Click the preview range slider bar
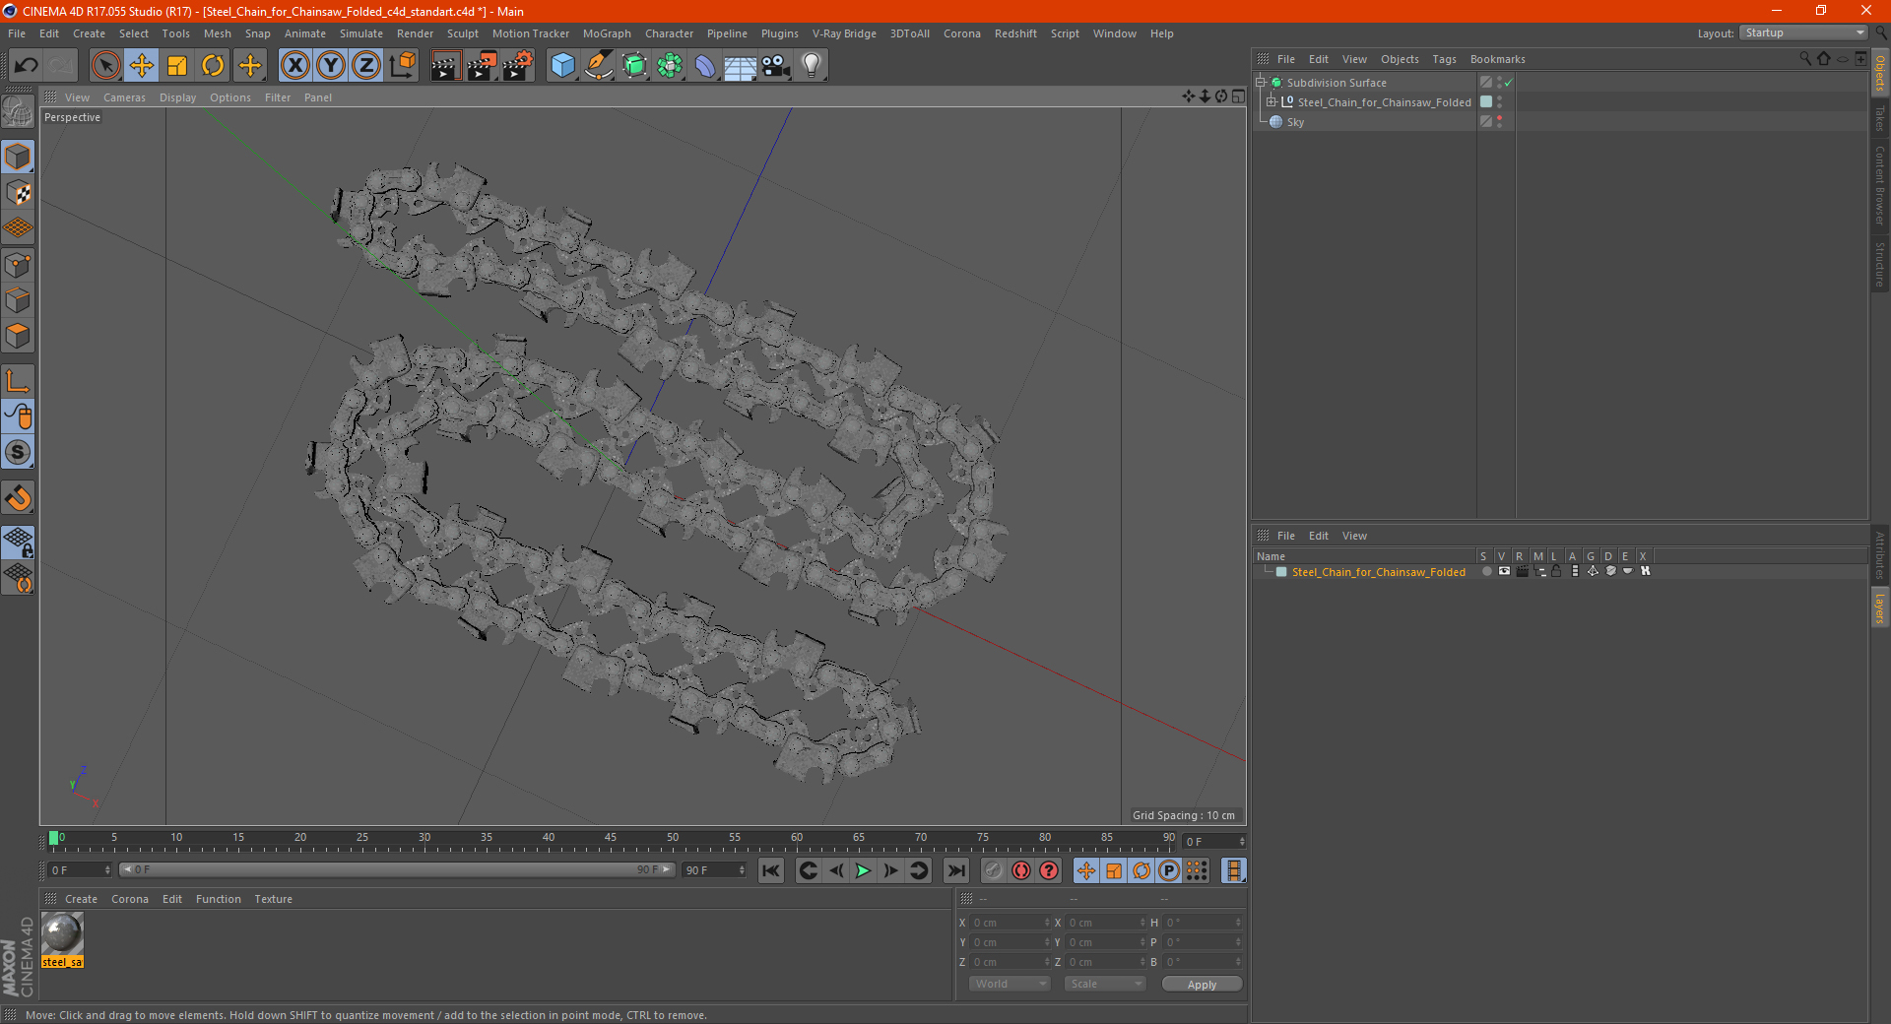 (396, 869)
